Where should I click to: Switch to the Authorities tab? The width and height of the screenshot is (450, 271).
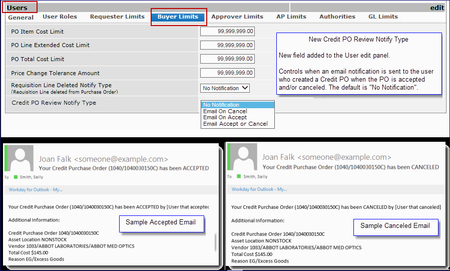[337, 17]
